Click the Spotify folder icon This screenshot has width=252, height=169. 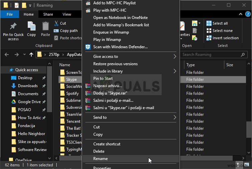(62, 93)
